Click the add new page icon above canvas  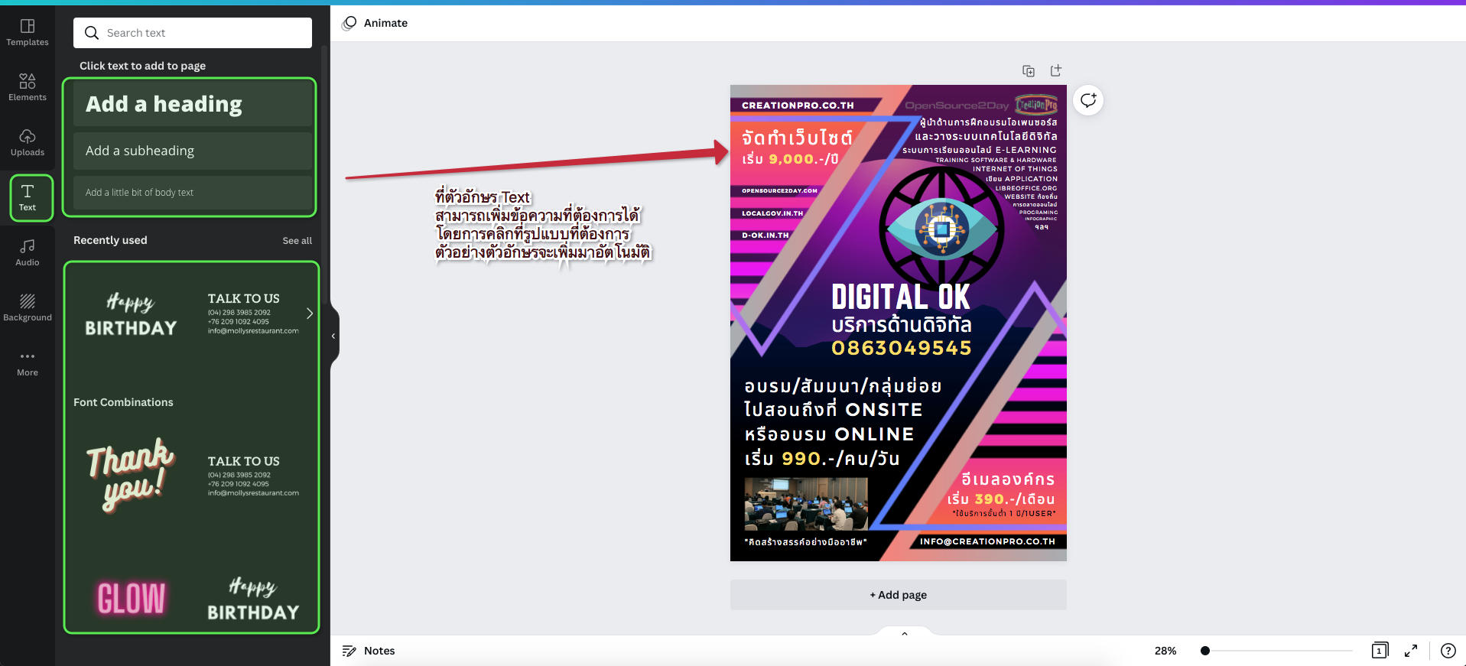[1056, 71]
